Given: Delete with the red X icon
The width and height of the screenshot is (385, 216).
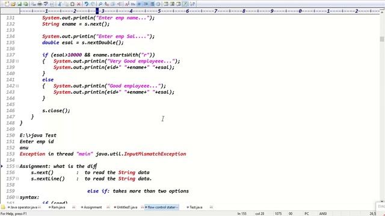Looking at the screenshot, I should pyautogui.click(x=79, y=4).
